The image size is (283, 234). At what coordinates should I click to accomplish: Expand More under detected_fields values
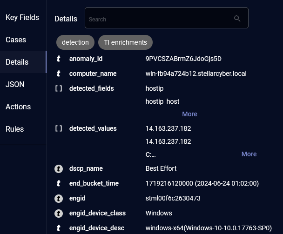pyautogui.click(x=189, y=114)
